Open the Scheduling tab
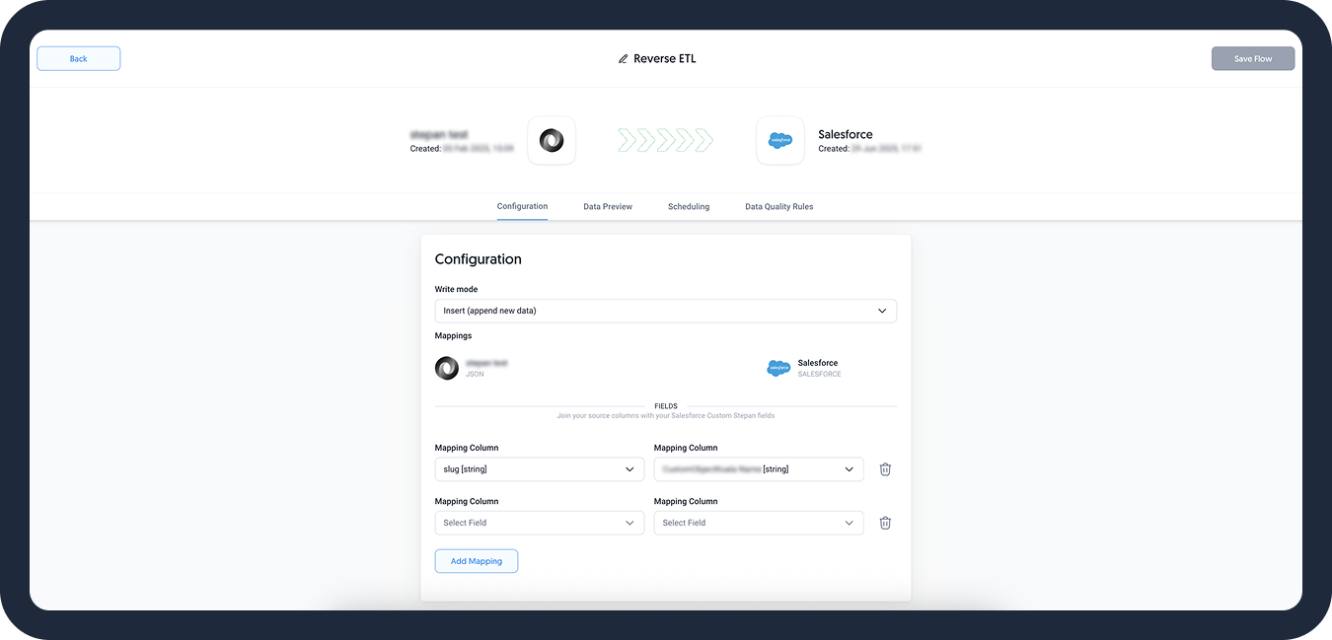This screenshot has height=640, width=1332. (689, 206)
